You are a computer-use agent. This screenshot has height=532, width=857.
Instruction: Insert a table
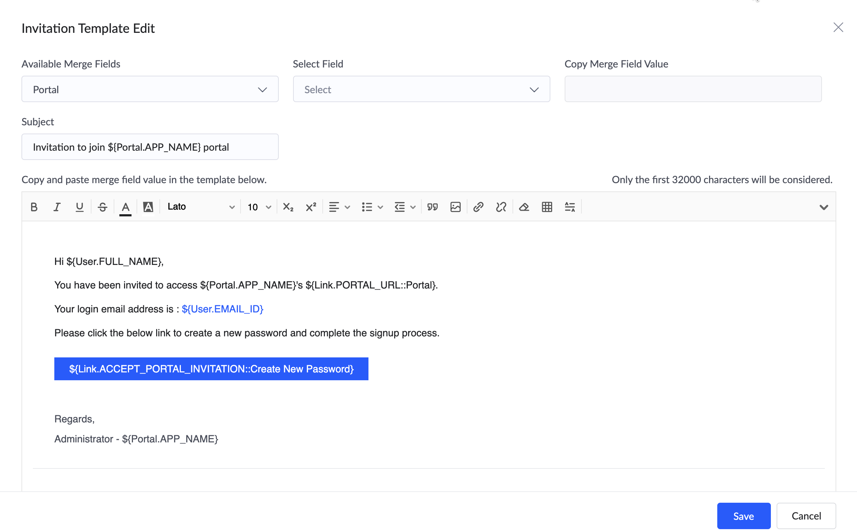click(547, 207)
